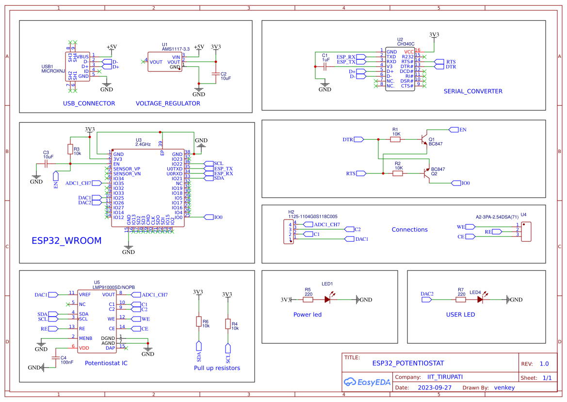The width and height of the screenshot is (567, 402).
Task: Click the CH340C chip symbol U2
Action: pos(400,68)
